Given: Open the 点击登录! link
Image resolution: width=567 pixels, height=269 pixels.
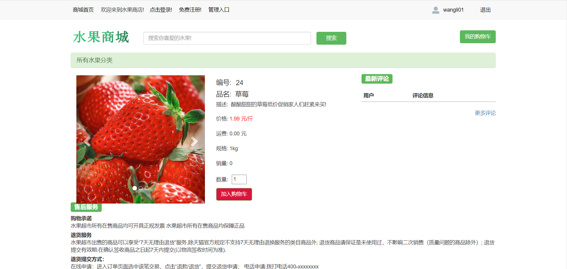Looking at the screenshot, I should point(161,10).
